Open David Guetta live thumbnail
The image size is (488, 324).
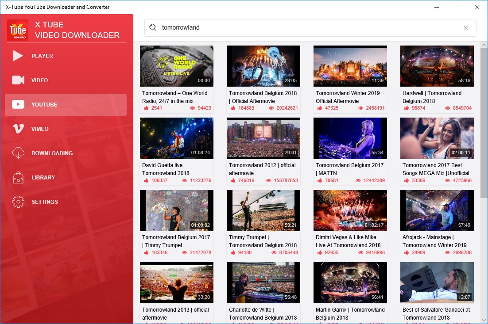176,138
